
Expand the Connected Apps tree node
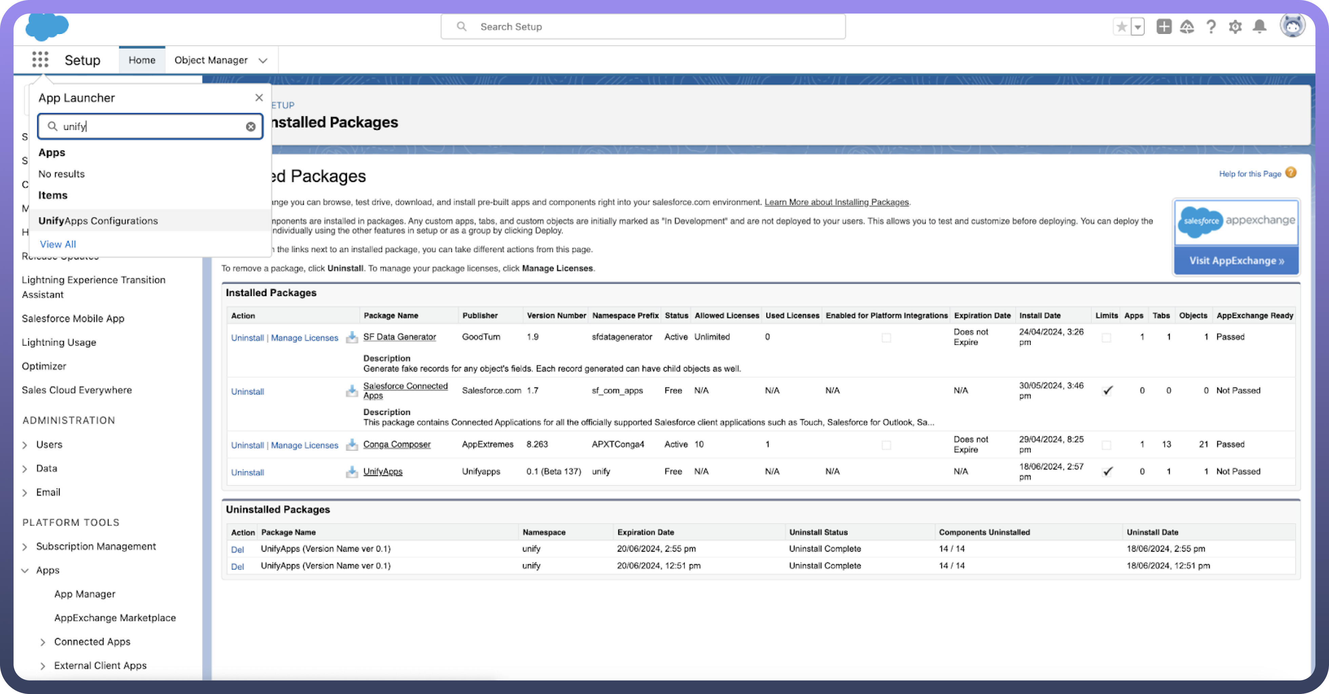click(x=43, y=642)
